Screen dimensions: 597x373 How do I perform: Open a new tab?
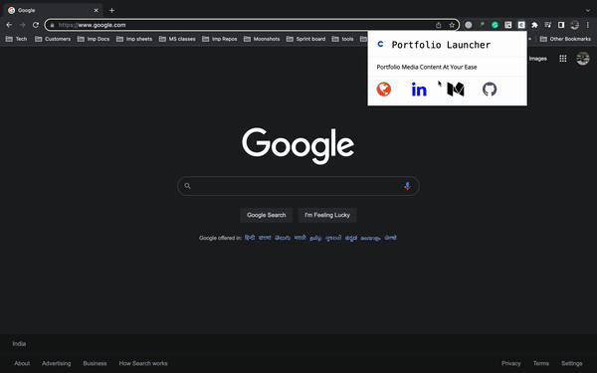[x=111, y=10]
